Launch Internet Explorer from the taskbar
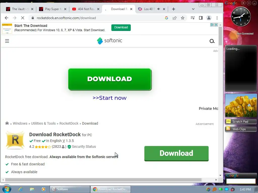This screenshot has height=193, width=258. coord(20,189)
